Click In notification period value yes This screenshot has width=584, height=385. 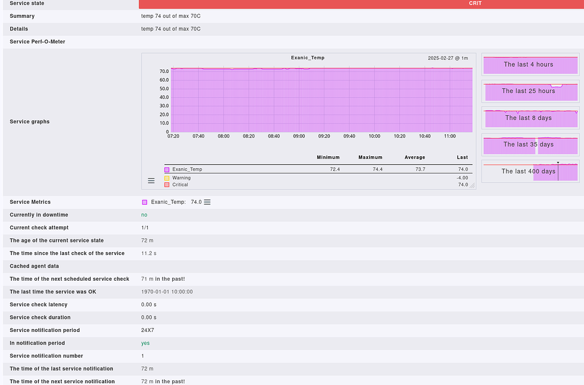click(145, 343)
